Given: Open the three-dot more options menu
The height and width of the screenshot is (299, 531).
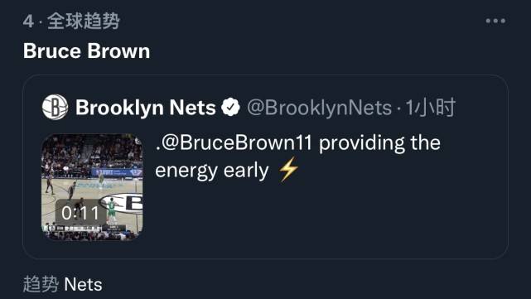Looking at the screenshot, I should [x=495, y=21].
